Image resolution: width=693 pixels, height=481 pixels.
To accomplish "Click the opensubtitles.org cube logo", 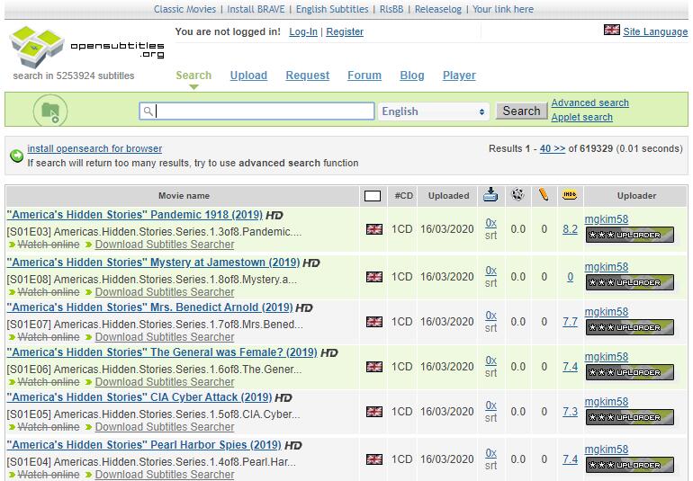I will (x=37, y=47).
